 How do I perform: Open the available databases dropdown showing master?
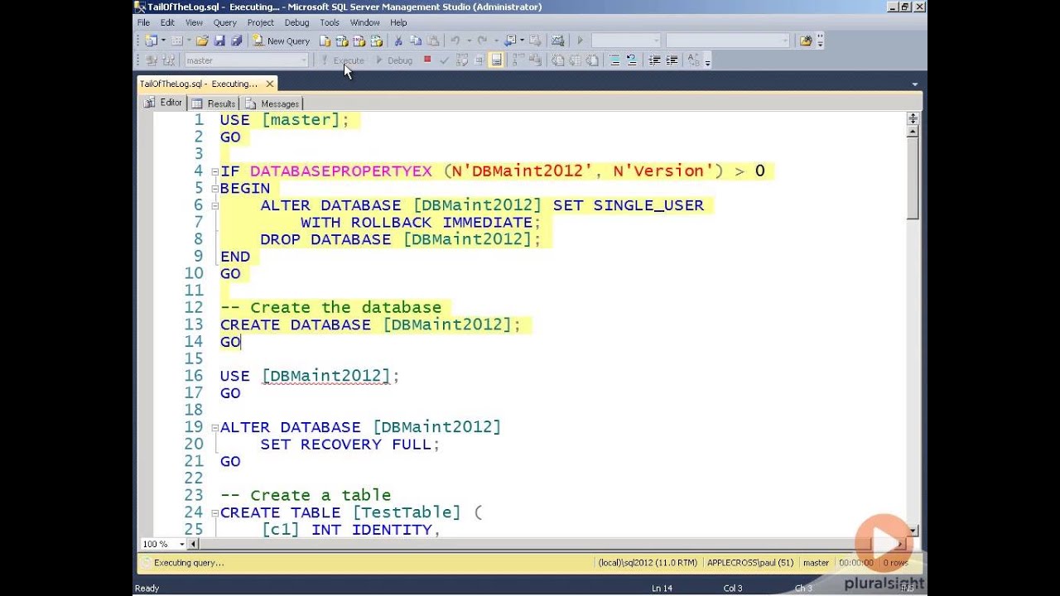coord(246,60)
